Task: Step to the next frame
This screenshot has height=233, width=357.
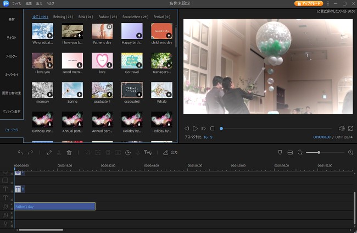Action: click(204, 129)
